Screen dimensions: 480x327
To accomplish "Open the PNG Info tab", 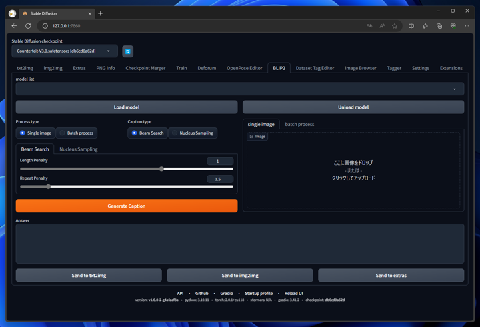I will (105, 68).
